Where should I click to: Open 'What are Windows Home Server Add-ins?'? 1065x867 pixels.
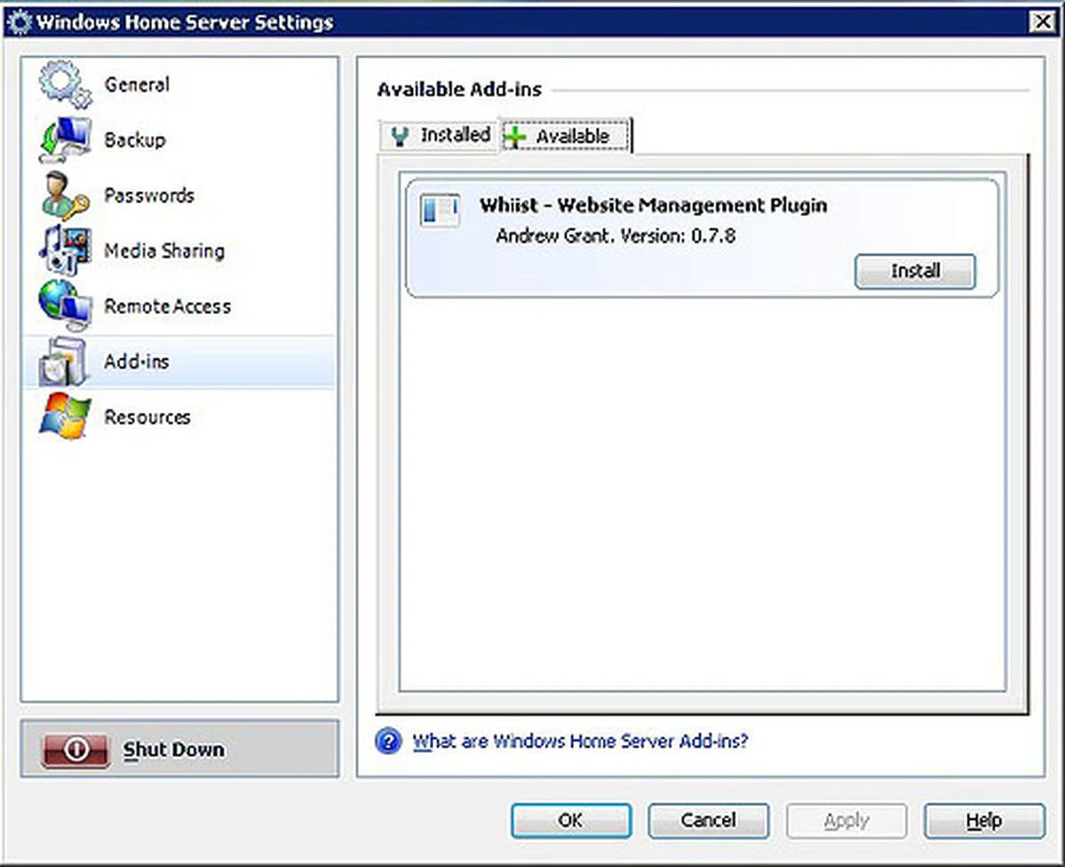pyautogui.click(x=580, y=741)
